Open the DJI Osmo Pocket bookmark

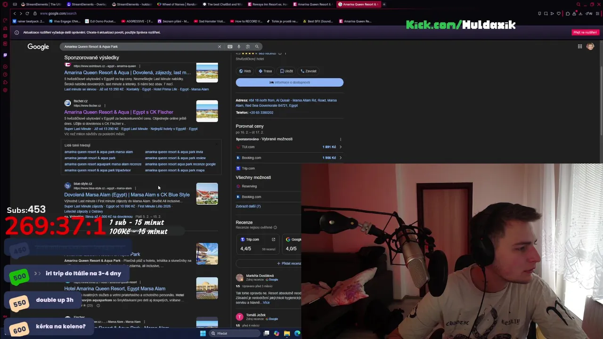100,21
